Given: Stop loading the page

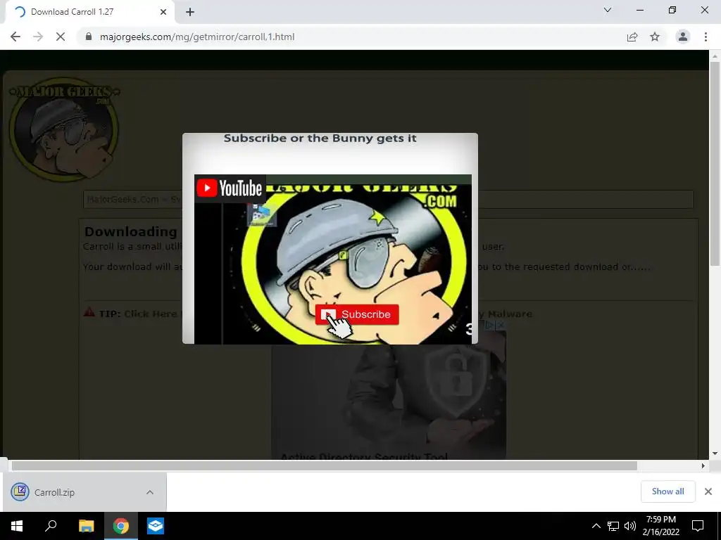Looking at the screenshot, I should pyautogui.click(x=61, y=37).
